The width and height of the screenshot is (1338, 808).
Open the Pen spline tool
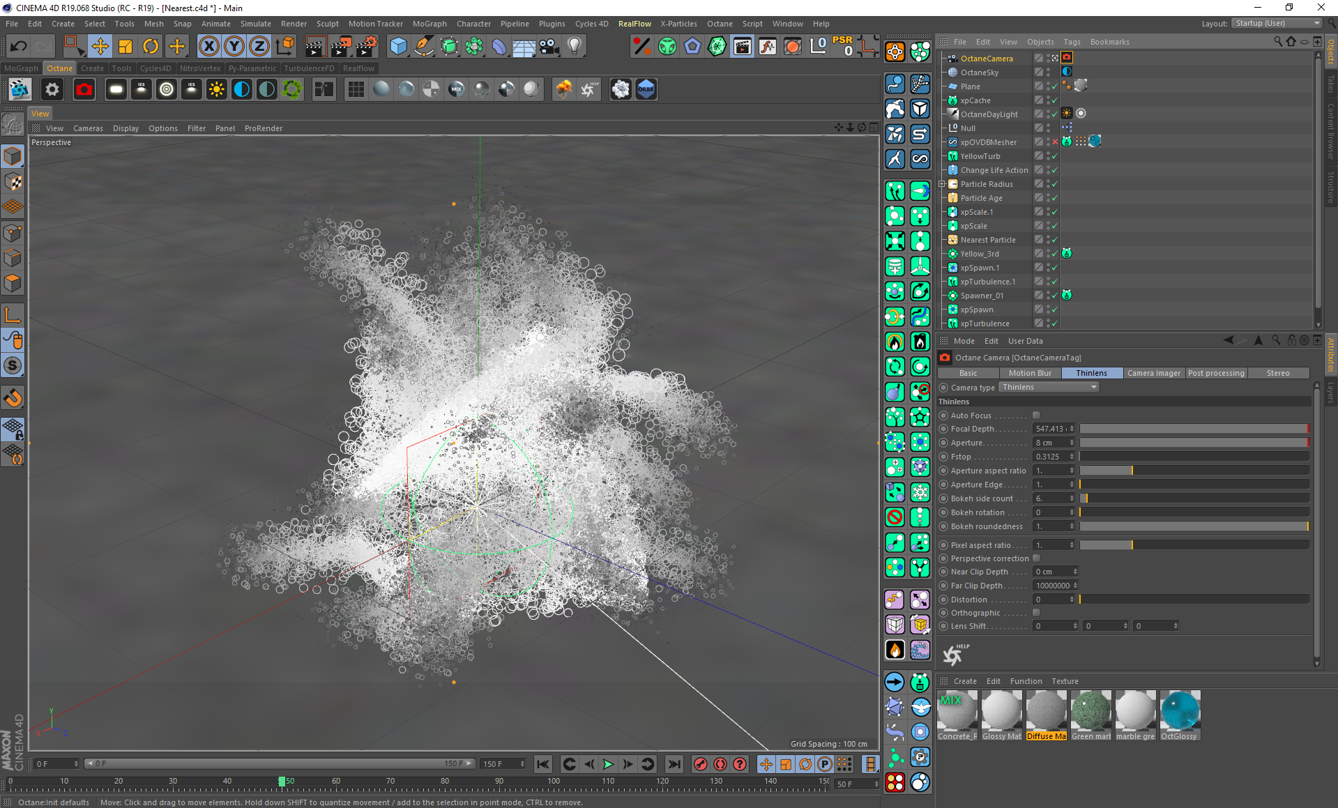click(x=423, y=47)
